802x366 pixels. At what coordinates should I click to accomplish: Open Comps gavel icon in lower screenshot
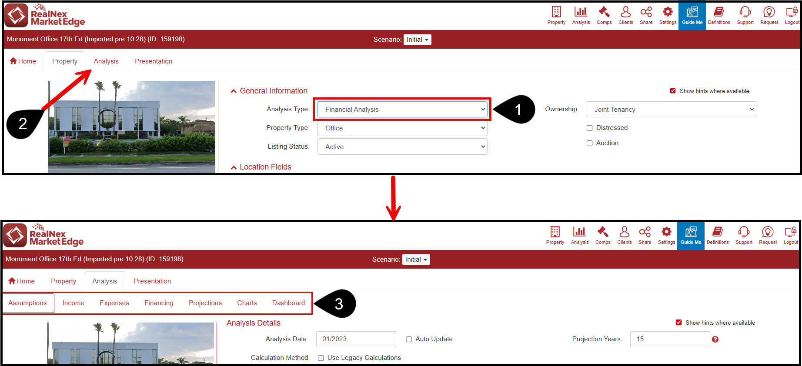[x=603, y=235]
